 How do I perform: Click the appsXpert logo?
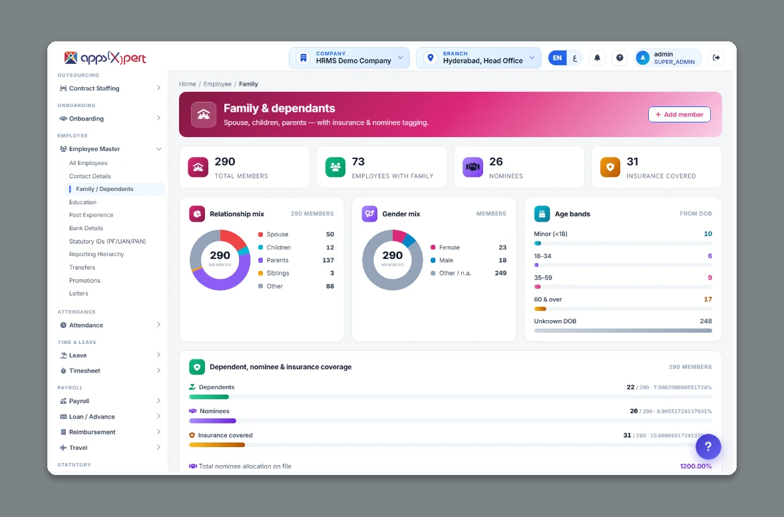[x=105, y=58]
